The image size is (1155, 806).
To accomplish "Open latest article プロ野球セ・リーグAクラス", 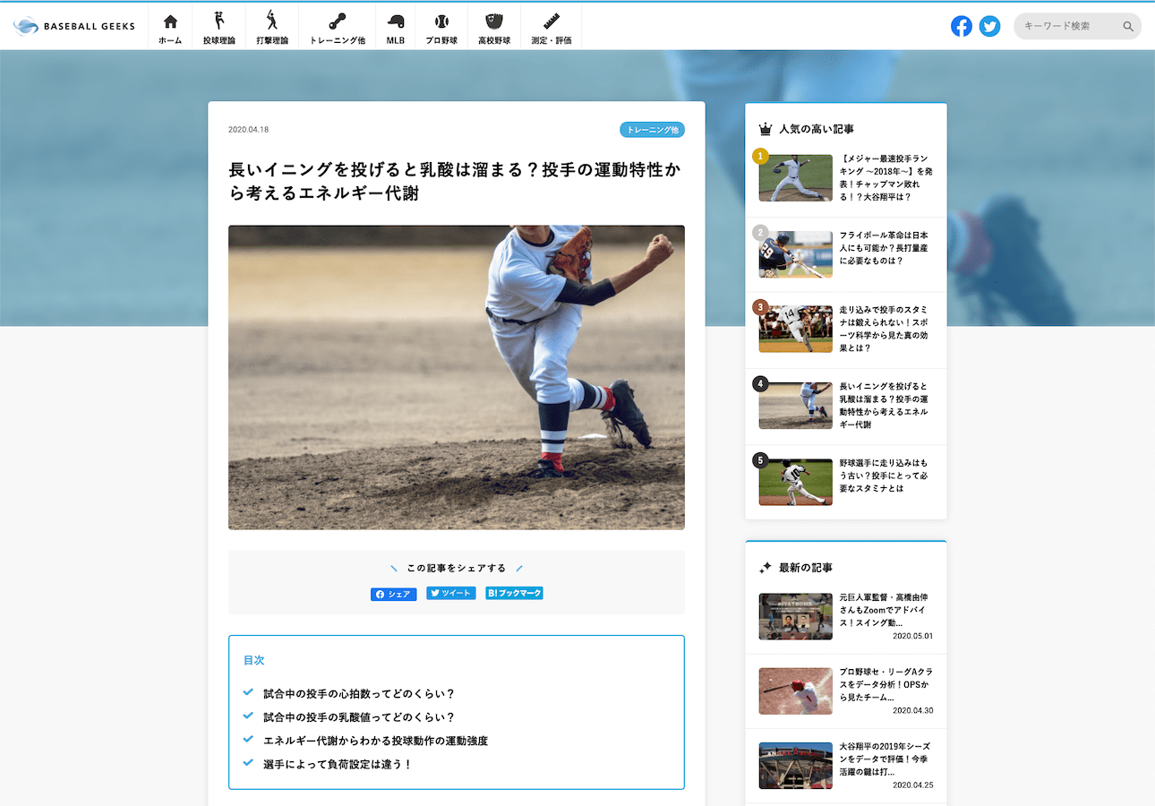I will (887, 684).
